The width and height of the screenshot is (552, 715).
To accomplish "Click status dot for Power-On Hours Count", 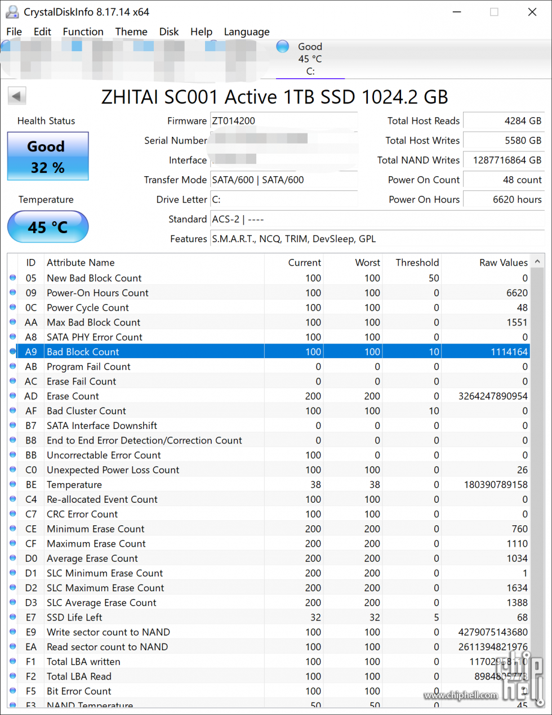I will pyautogui.click(x=13, y=292).
